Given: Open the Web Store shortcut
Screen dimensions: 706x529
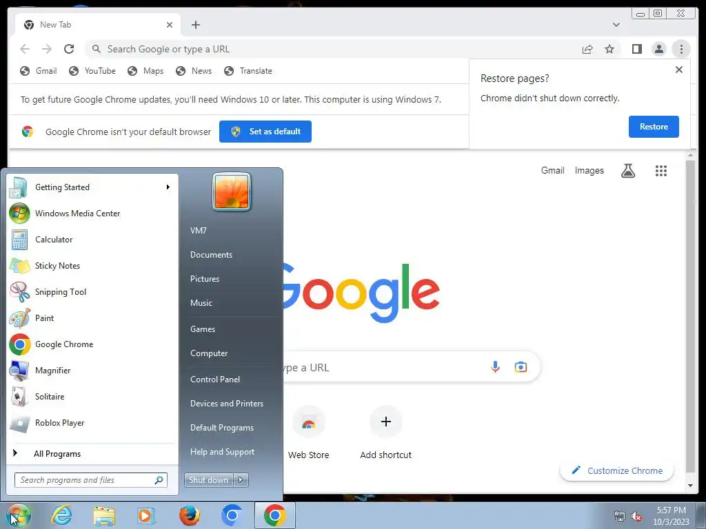Looking at the screenshot, I should point(308,433).
